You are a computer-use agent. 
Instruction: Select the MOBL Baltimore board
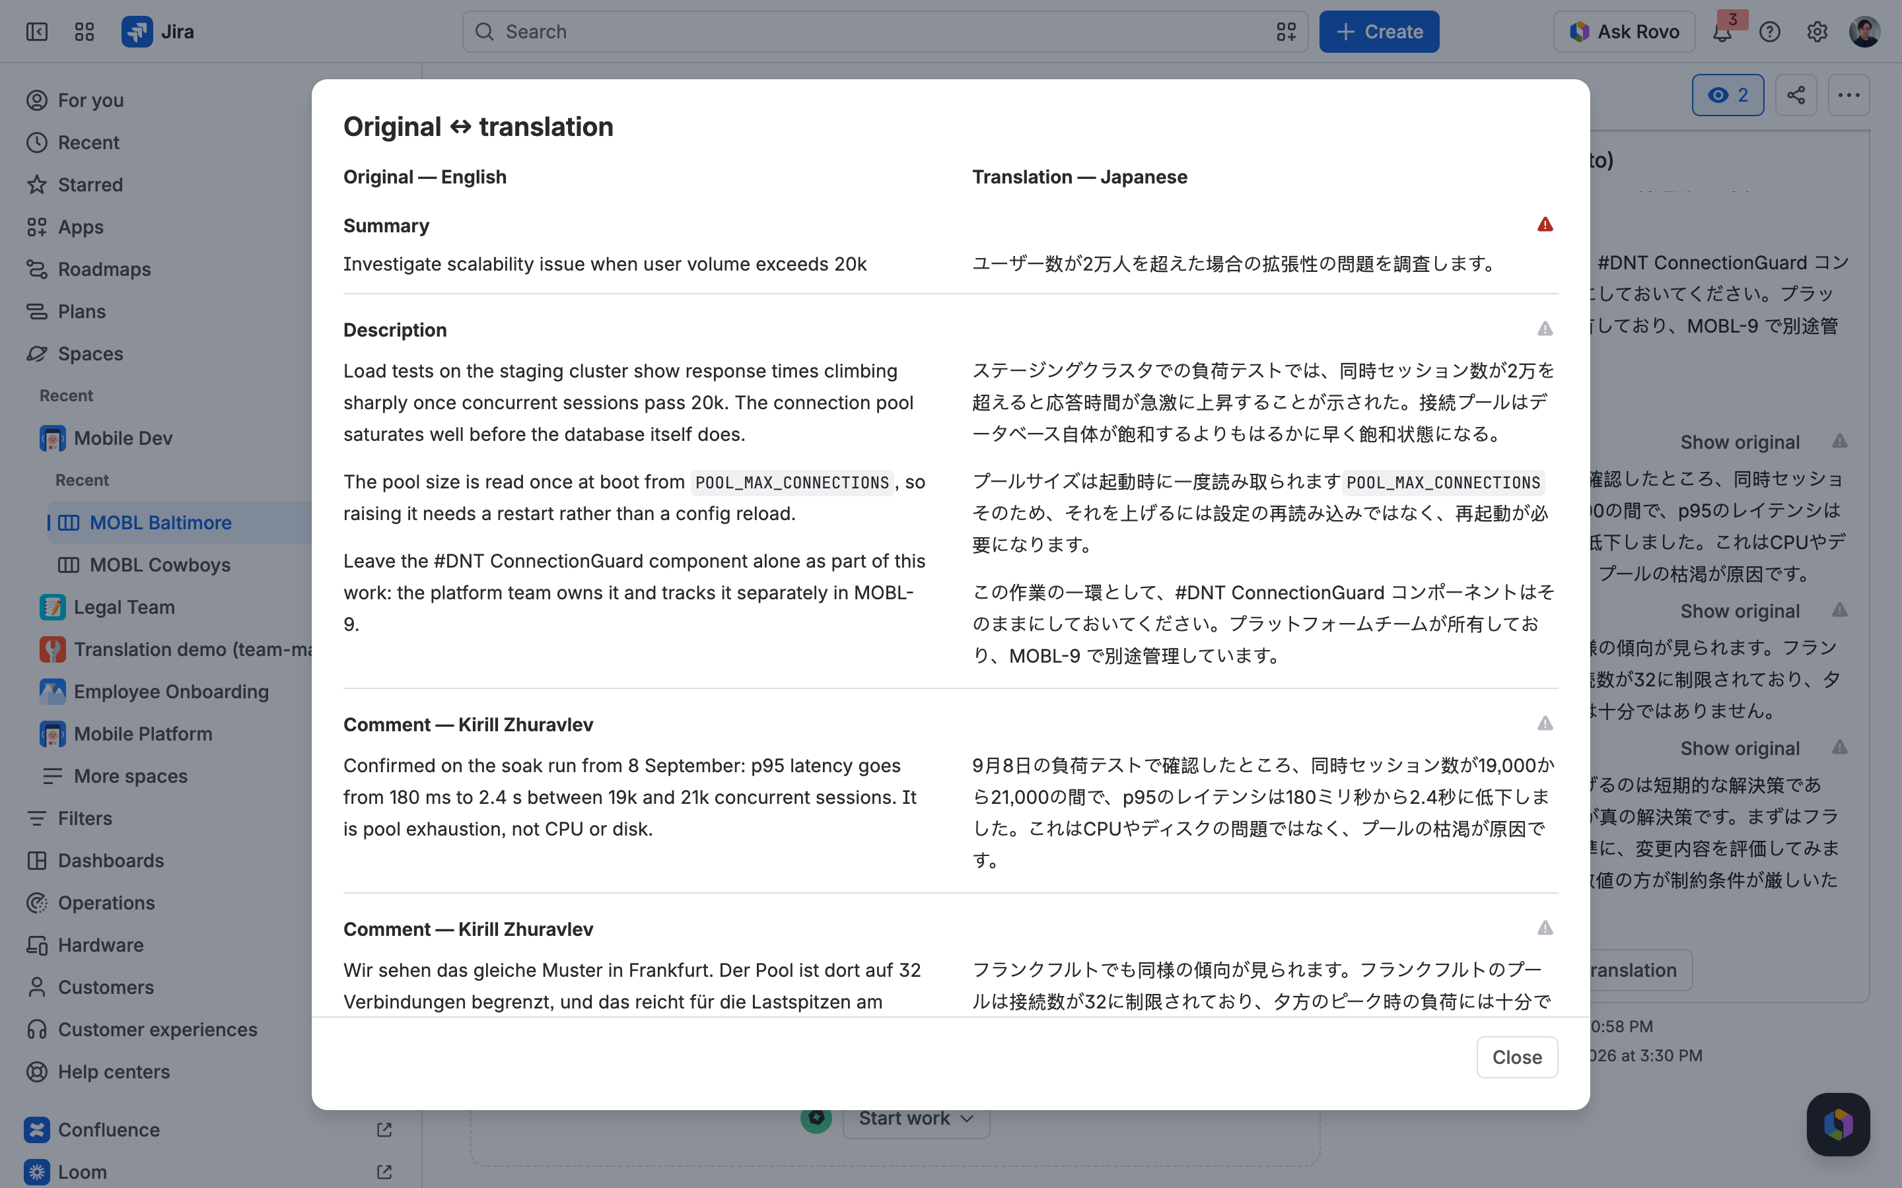click(x=160, y=523)
